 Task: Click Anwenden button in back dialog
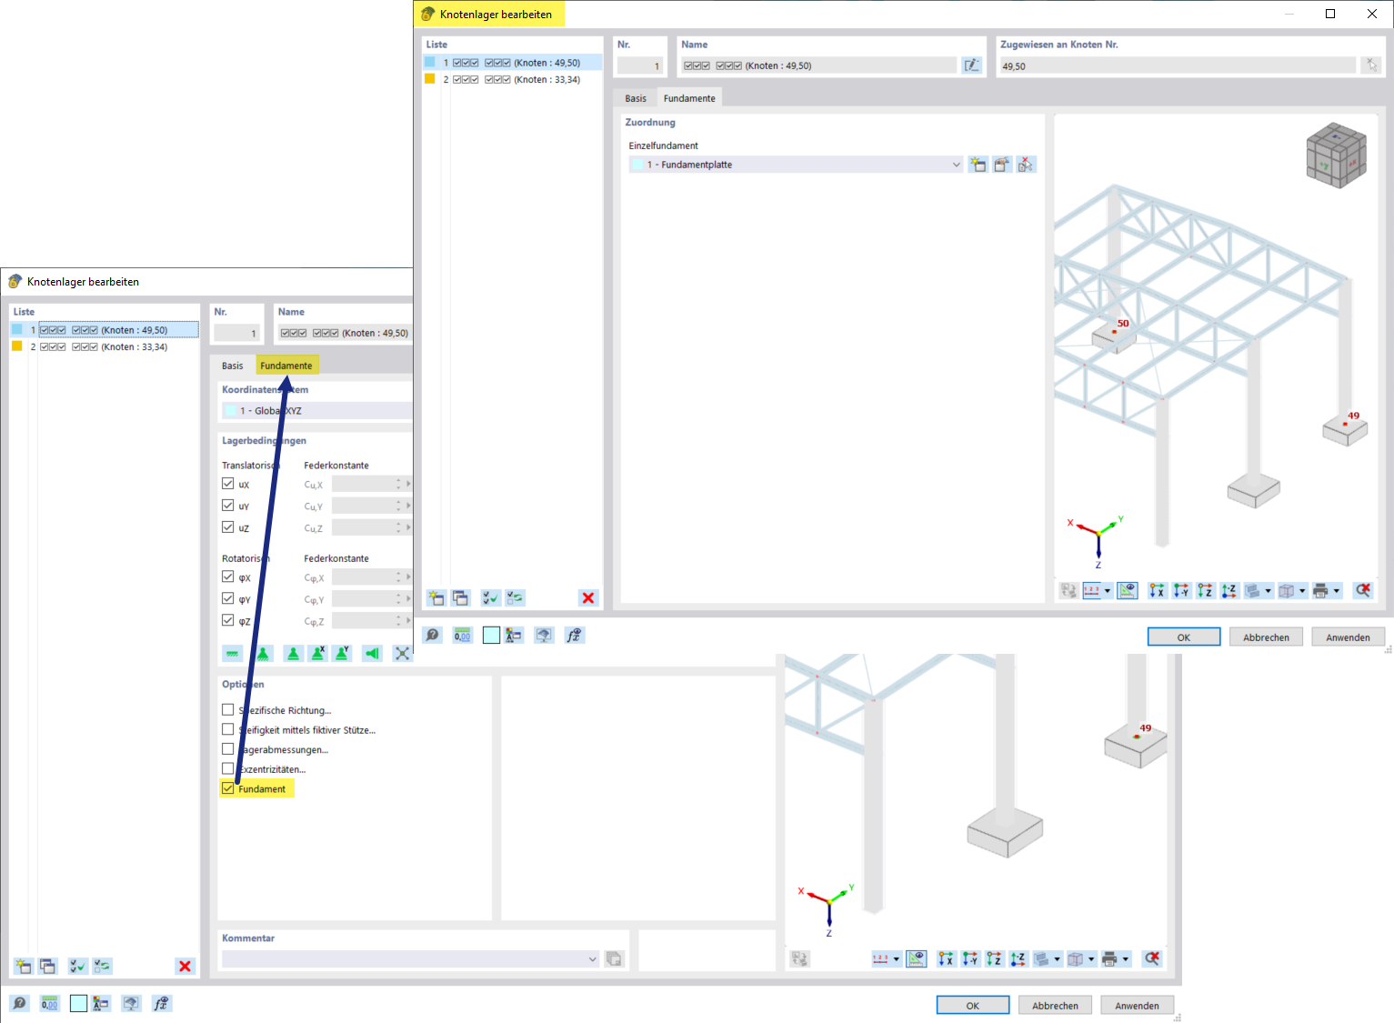click(x=1137, y=1006)
